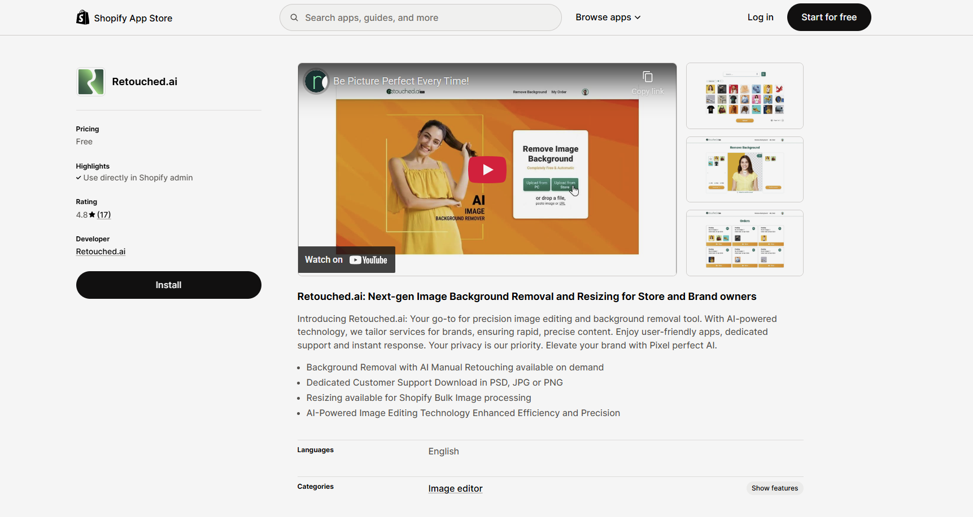Play the YouTube video
973x517 pixels.
coord(487,170)
